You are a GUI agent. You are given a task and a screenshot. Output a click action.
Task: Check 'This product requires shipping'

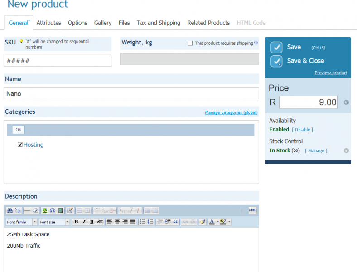click(x=190, y=43)
